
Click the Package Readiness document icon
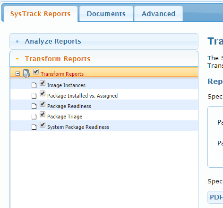[34, 106]
